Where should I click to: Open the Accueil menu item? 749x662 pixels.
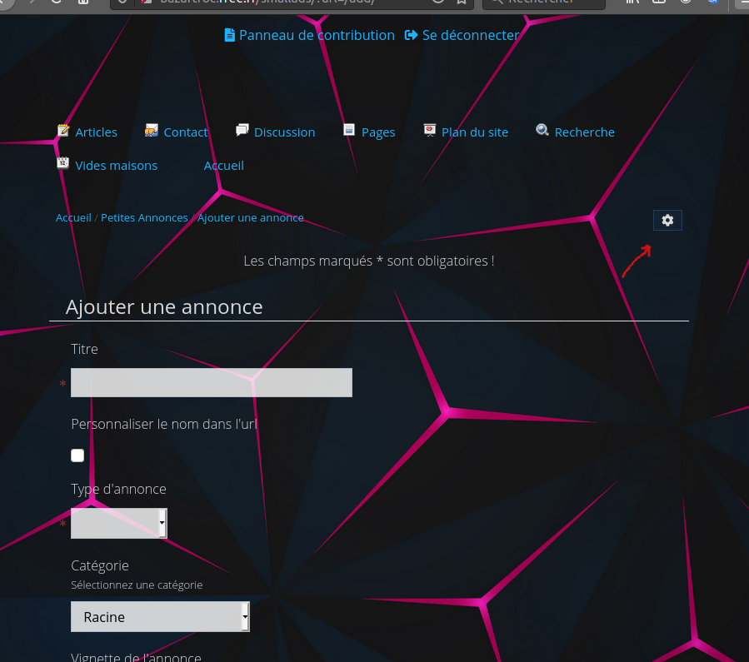point(224,166)
